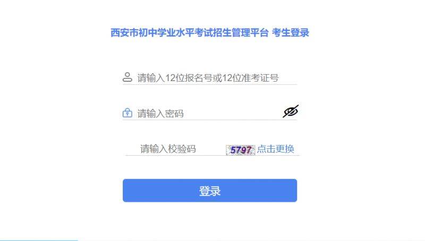
Task: Click the 考生登录 title text
Action: (x=290, y=33)
